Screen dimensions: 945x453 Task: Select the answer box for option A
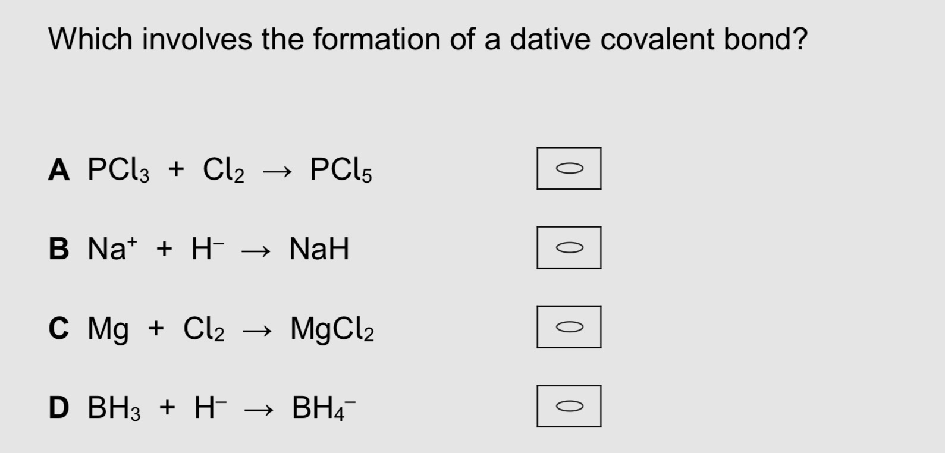click(569, 168)
